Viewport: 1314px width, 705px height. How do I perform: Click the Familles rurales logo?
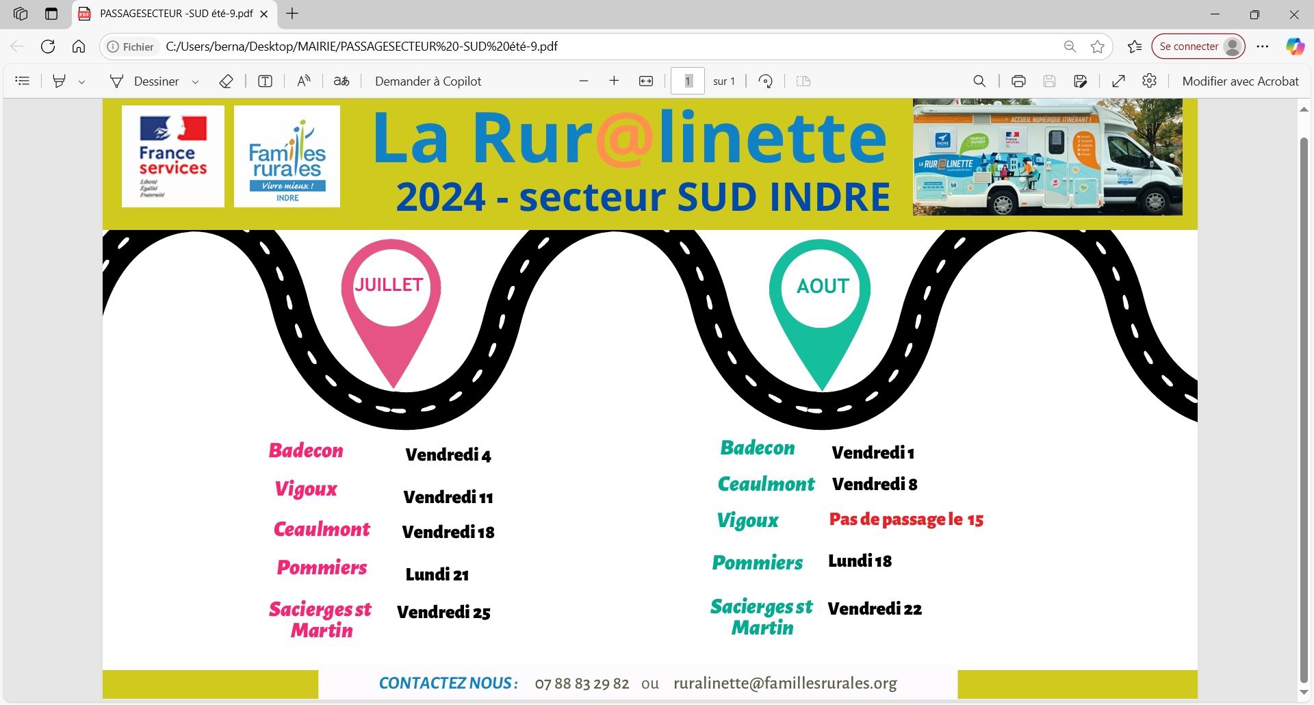point(287,156)
